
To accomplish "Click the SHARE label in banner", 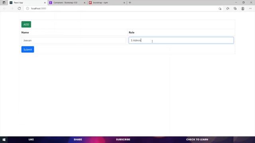I will [78, 139].
